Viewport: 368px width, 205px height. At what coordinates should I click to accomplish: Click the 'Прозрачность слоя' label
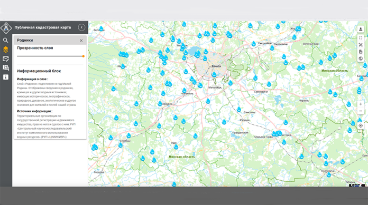pos(35,48)
